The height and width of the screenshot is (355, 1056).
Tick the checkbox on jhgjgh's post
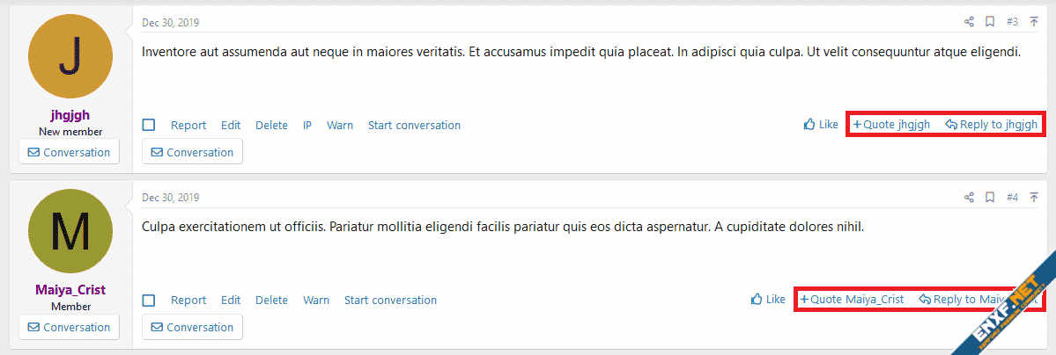[149, 126]
